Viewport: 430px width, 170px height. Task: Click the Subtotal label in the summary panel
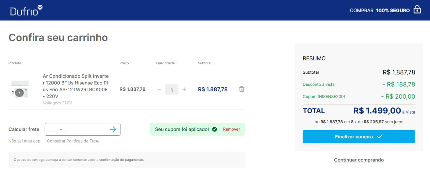[311, 72]
